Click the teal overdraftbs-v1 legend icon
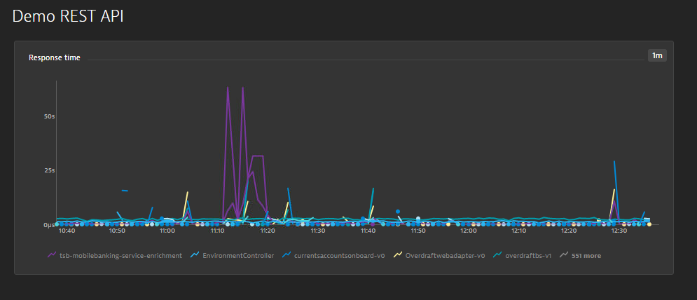The height and width of the screenshot is (300, 697). (497, 255)
